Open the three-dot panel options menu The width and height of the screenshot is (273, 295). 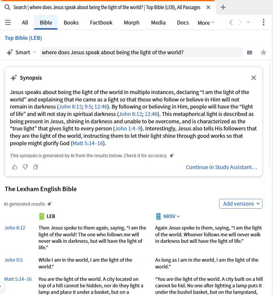coord(263,22)
